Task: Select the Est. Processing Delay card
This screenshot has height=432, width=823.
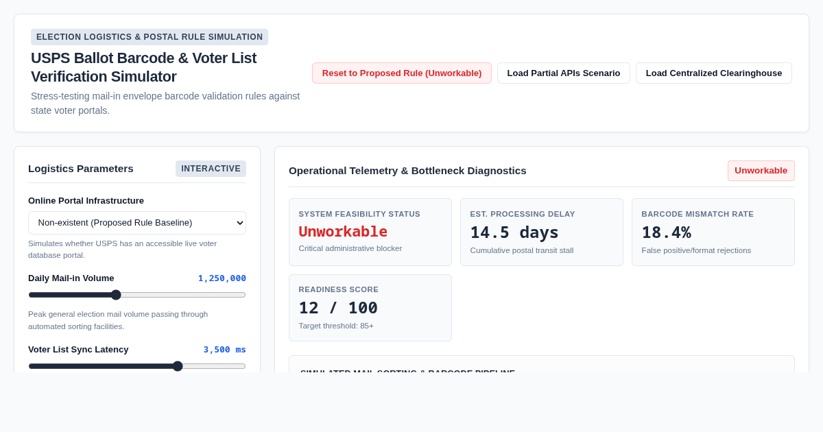Action: (x=542, y=232)
